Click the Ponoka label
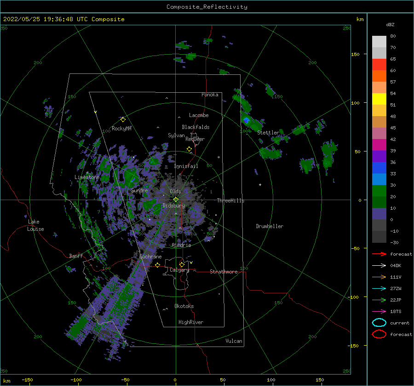414x386 pixels. click(x=210, y=95)
